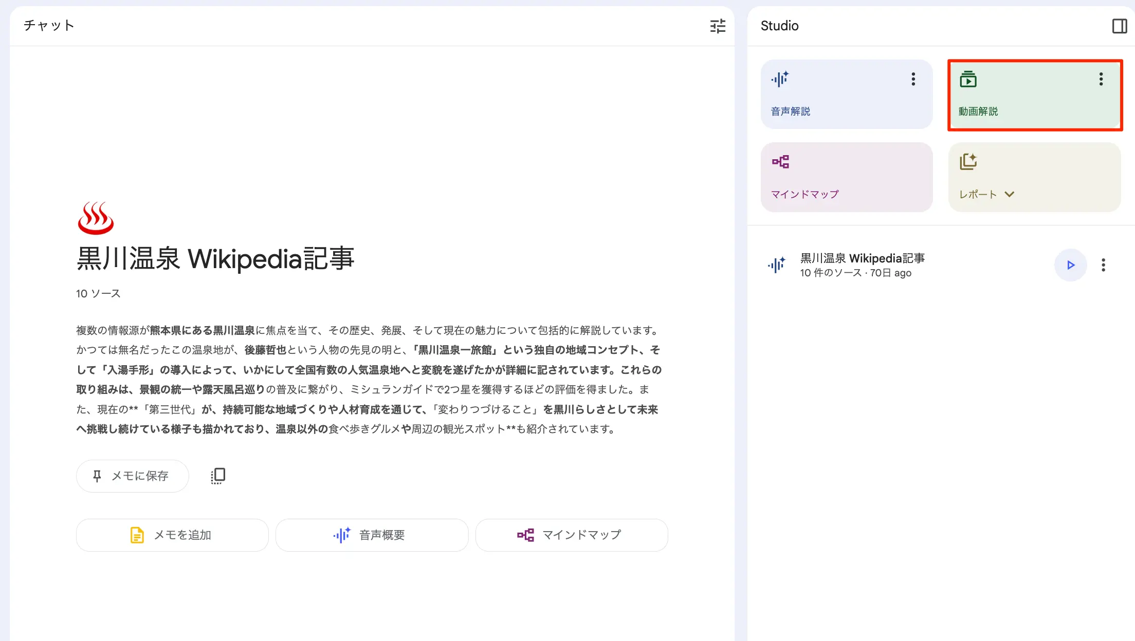
Task: Open the 動画解説 card
Action: click(x=1034, y=95)
